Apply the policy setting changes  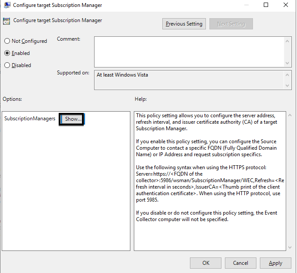275,263
